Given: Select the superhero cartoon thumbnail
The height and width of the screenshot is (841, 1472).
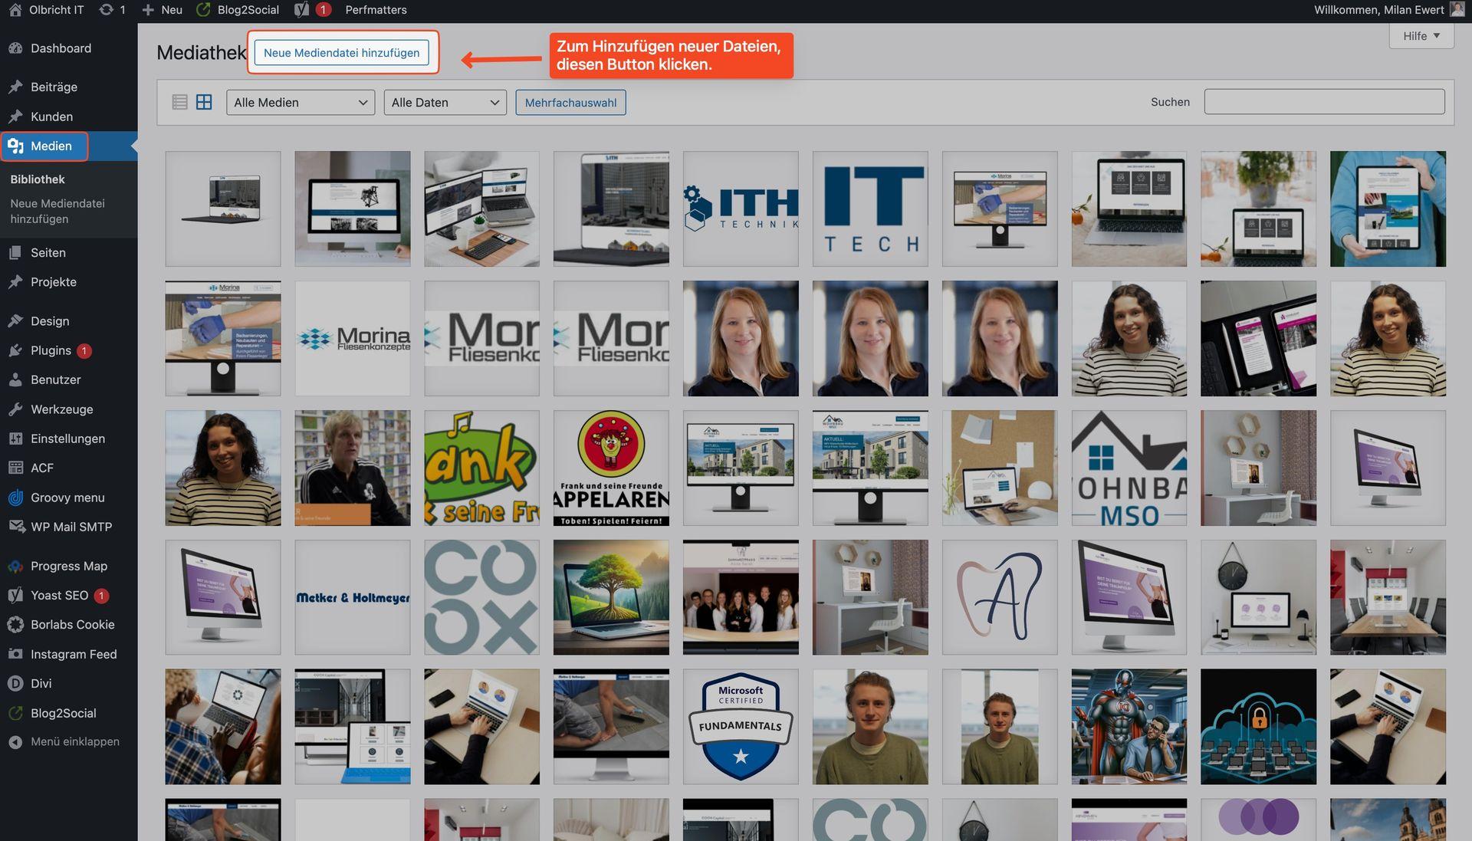Looking at the screenshot, I should pyautogui.click(x=1129, y=727).
